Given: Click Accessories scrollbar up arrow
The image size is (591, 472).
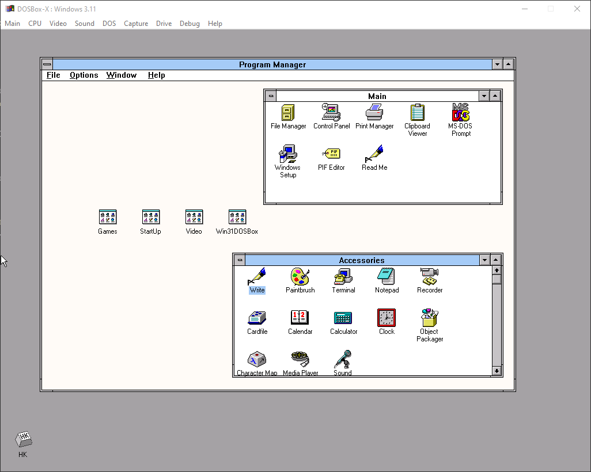Looking at the screenshot, I should point(497,271).
